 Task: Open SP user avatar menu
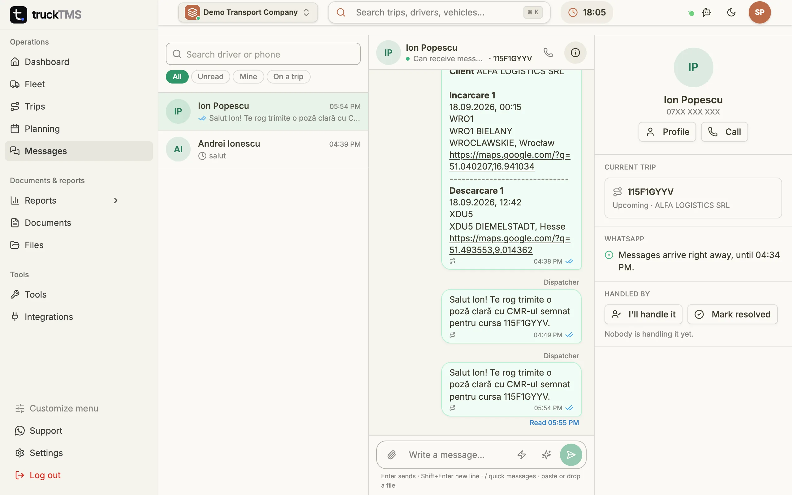(759, 12)
